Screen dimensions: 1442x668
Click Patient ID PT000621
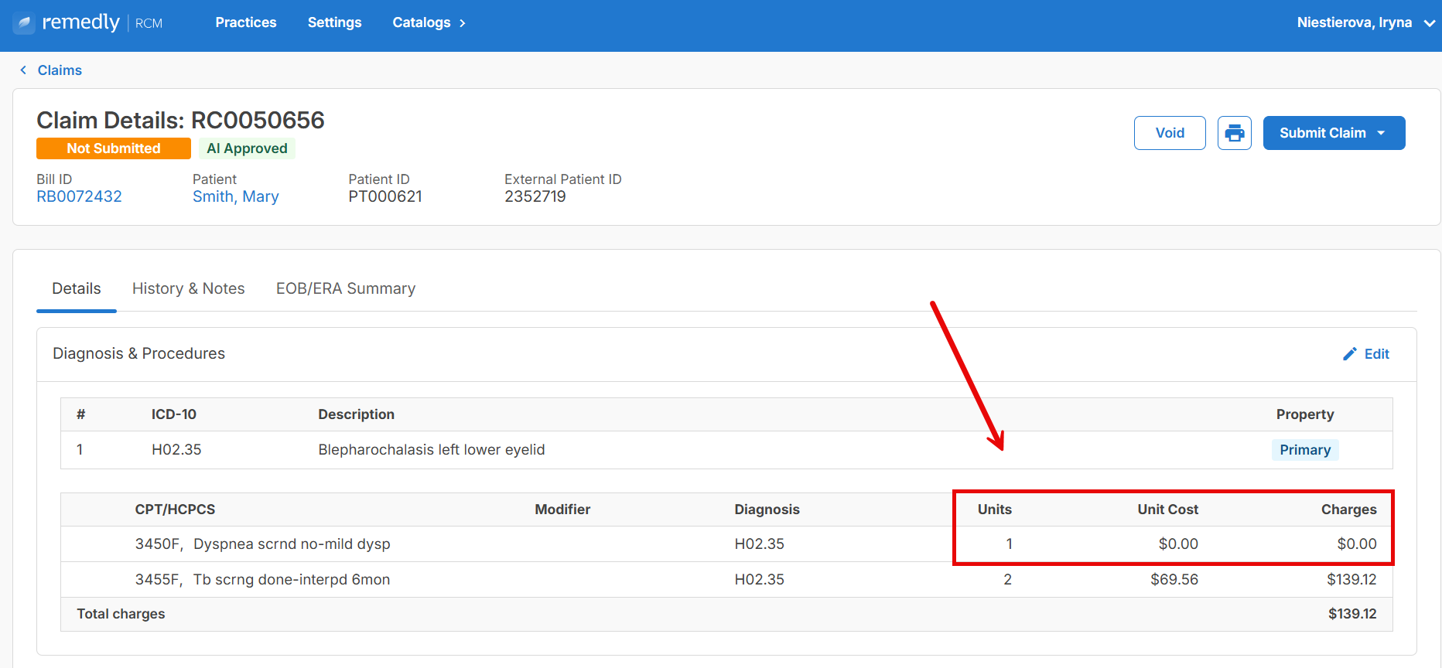[x=385, y=196]
